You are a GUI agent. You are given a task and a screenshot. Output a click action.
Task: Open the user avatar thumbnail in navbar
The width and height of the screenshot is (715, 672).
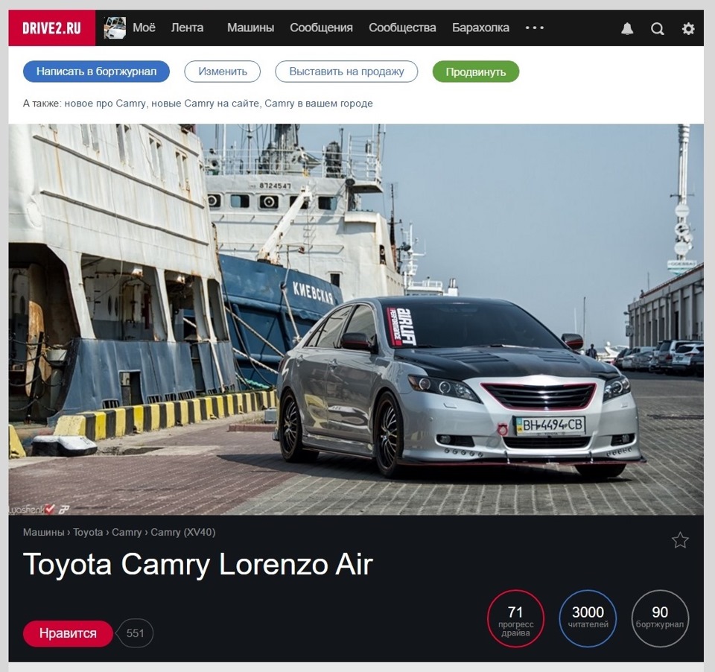click(x=115, y=28)
